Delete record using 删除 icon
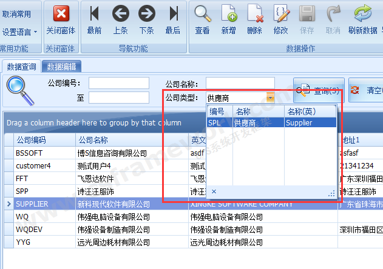 coord(254,13)
